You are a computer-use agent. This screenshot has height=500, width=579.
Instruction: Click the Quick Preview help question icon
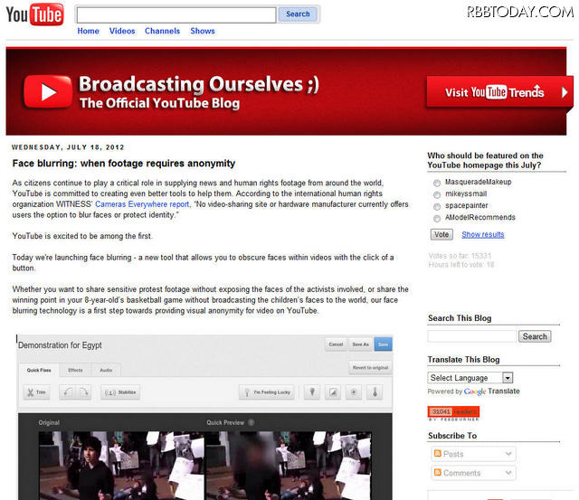point(252,422)
